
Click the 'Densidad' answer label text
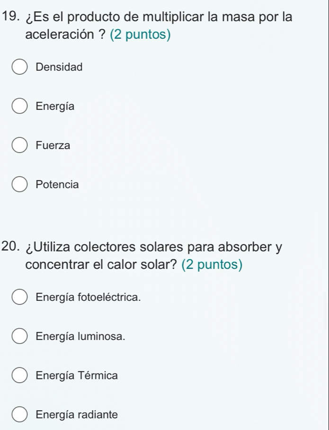59,67
